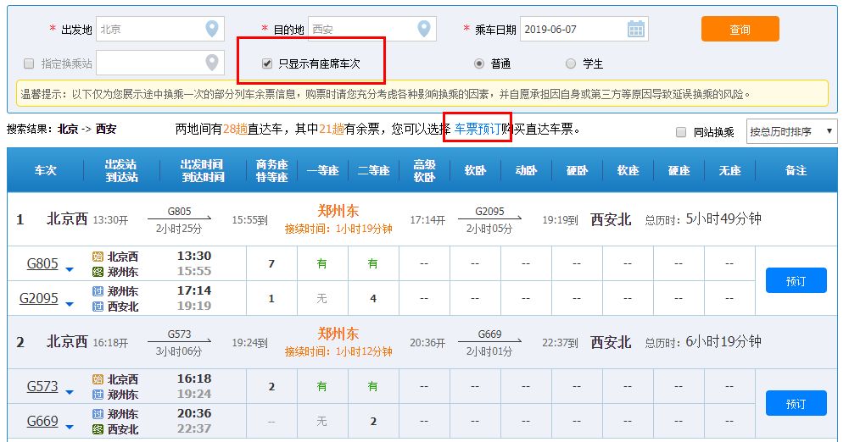This screenshot has width=849, height=442.
Task: Expand the arrow beside train G2095
Action: point(70,306)
